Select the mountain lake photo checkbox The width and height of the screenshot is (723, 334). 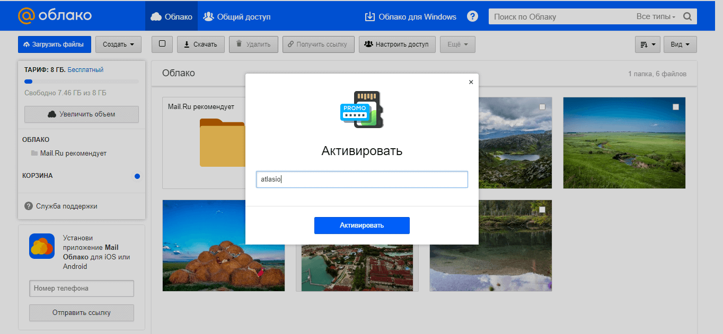[x=542, y=107]
